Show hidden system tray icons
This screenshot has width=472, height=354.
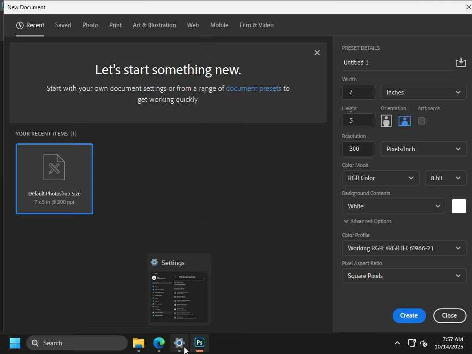397,343
